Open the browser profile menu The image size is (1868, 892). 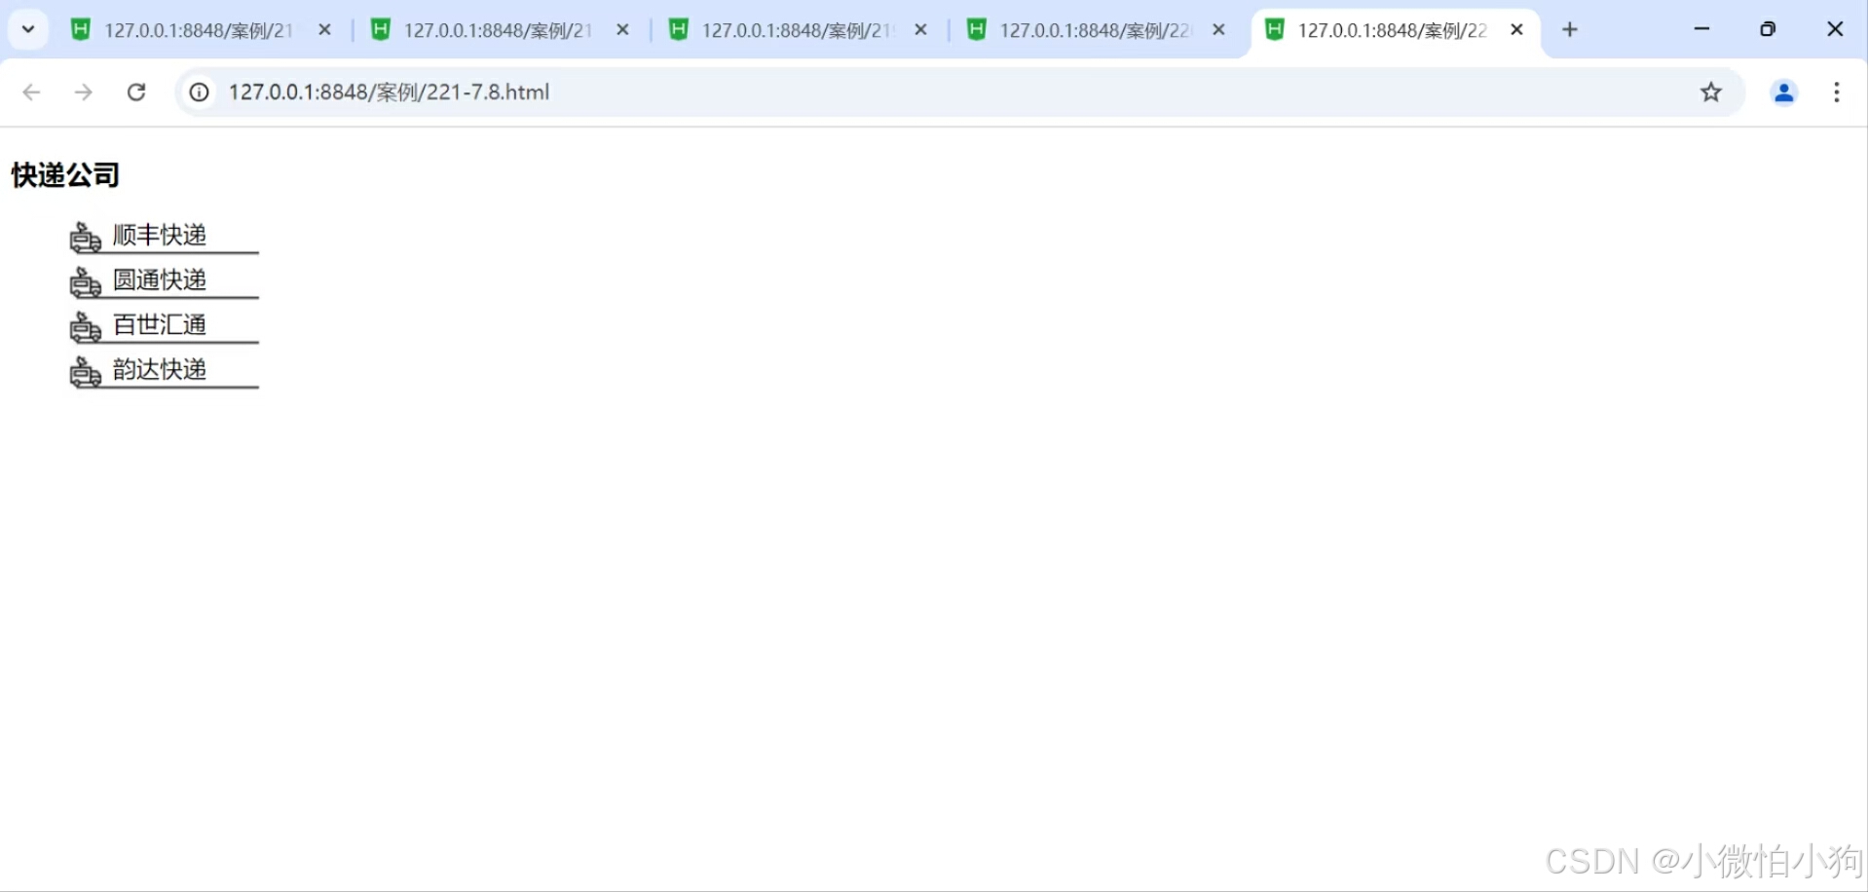(x=1784, y=93)
